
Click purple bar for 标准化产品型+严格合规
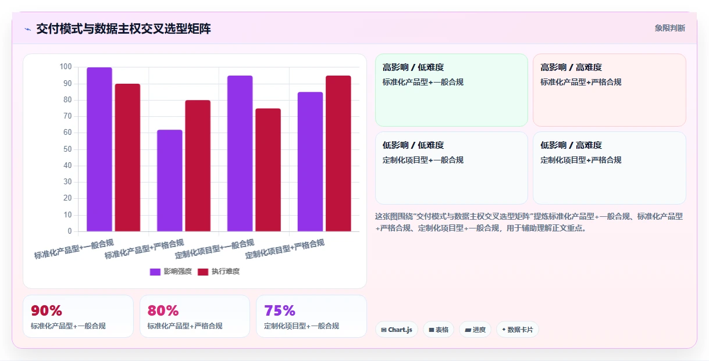pyautogui.click(x=170, y=180)
